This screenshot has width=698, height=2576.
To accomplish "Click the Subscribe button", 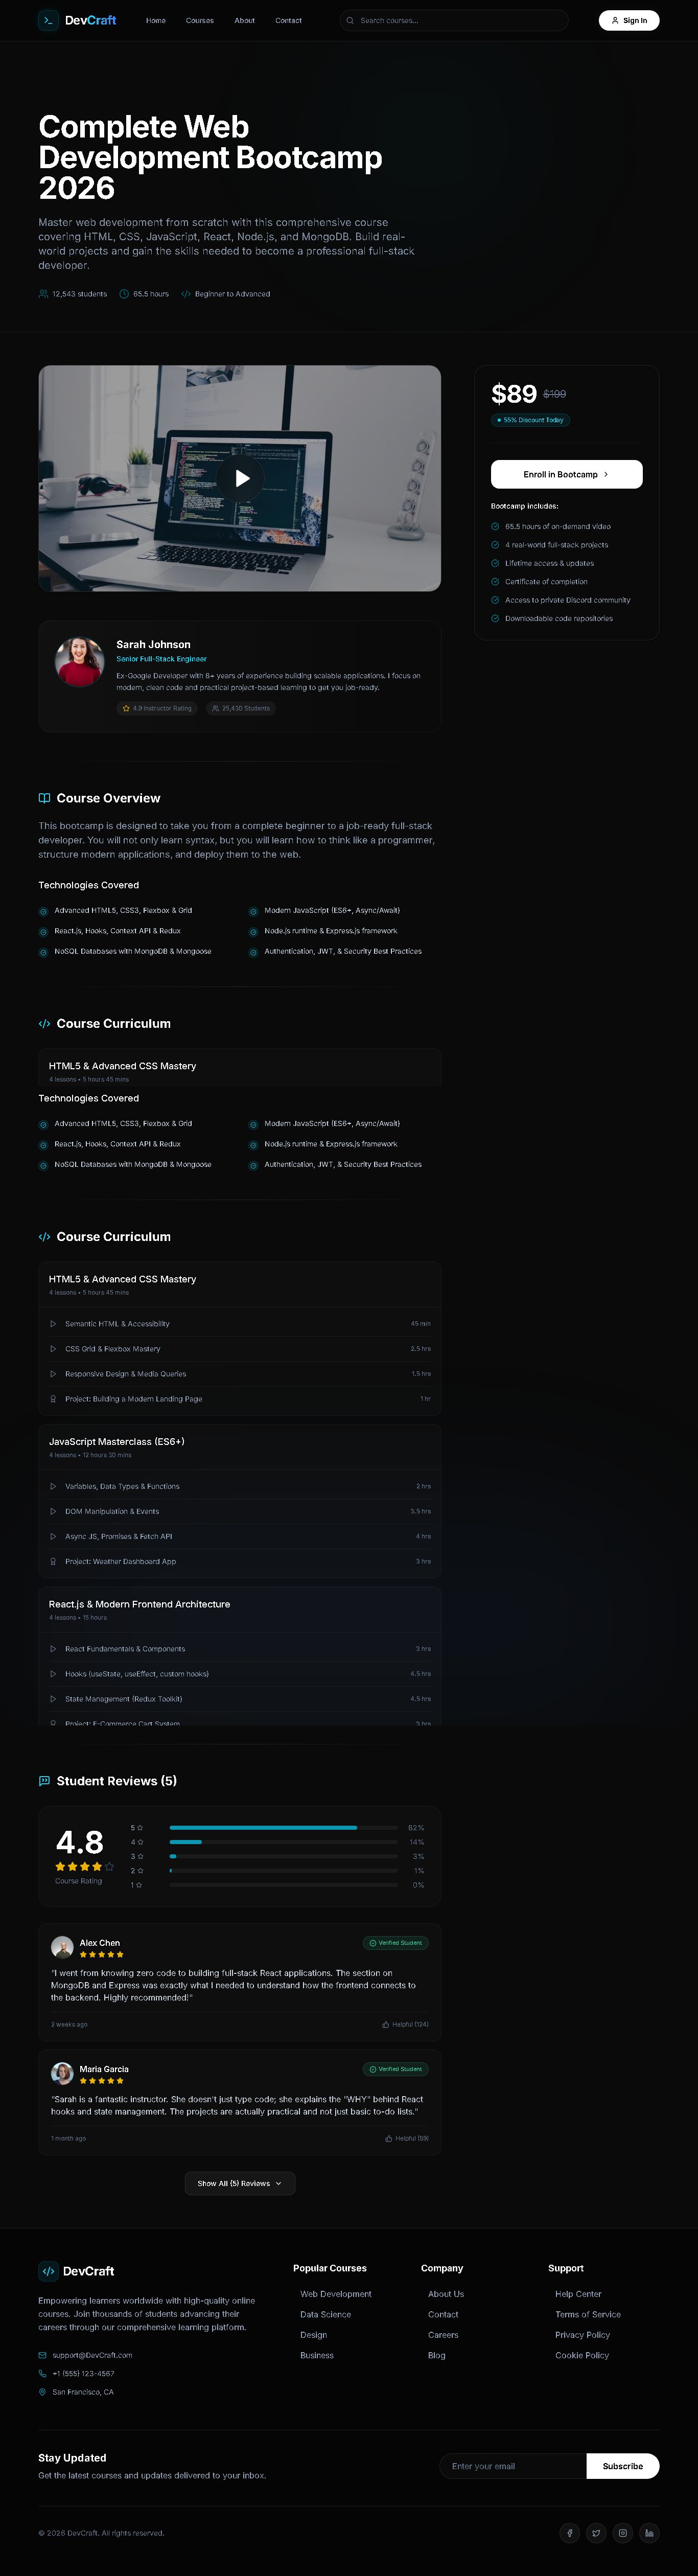I will pos(622,2466).
